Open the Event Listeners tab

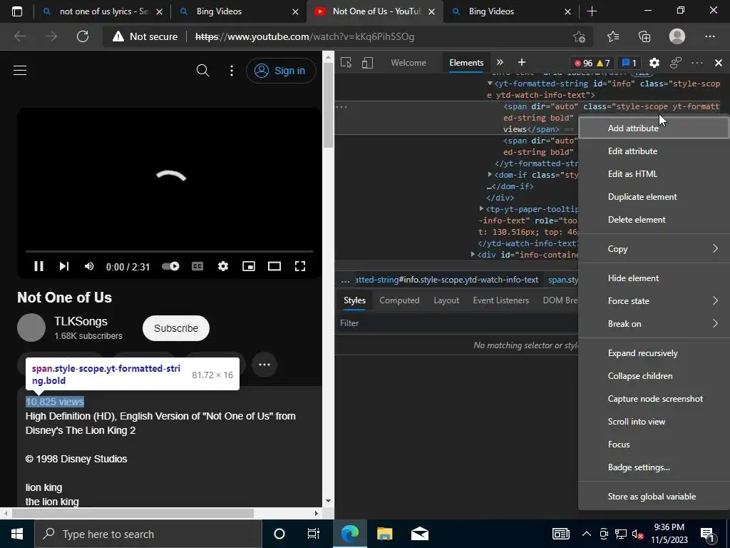[x=501, y=300]
